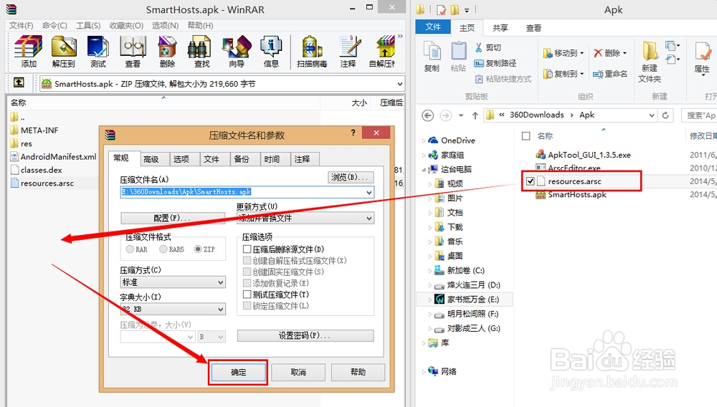This screenshot has width=717, height=407.
Task: Open the 选项(N) menu in WinRAR
Action: (x=165, y=26)
